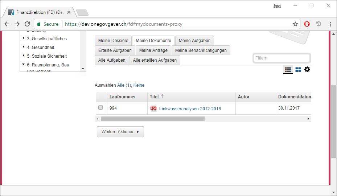Bookmark this page with the star icon
This screenshot has height=196, width=337.
click(x=295, y=24)
